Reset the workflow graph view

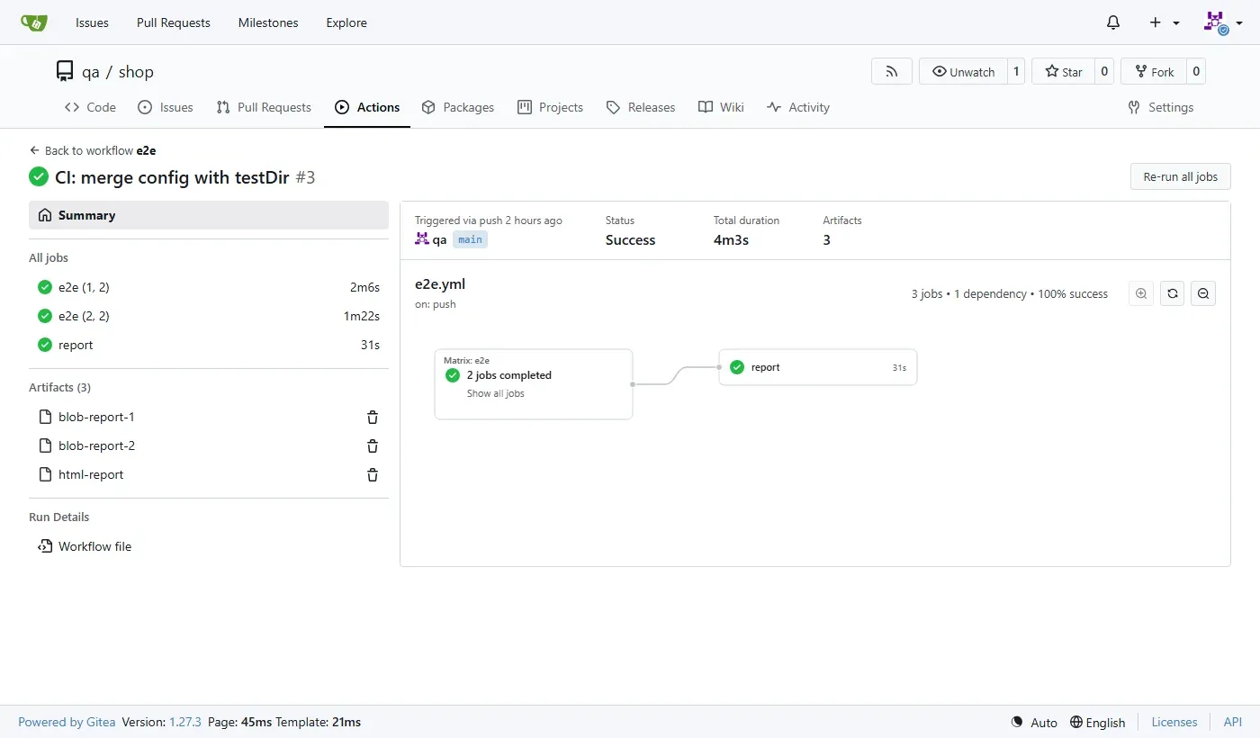click(1172, 293)
